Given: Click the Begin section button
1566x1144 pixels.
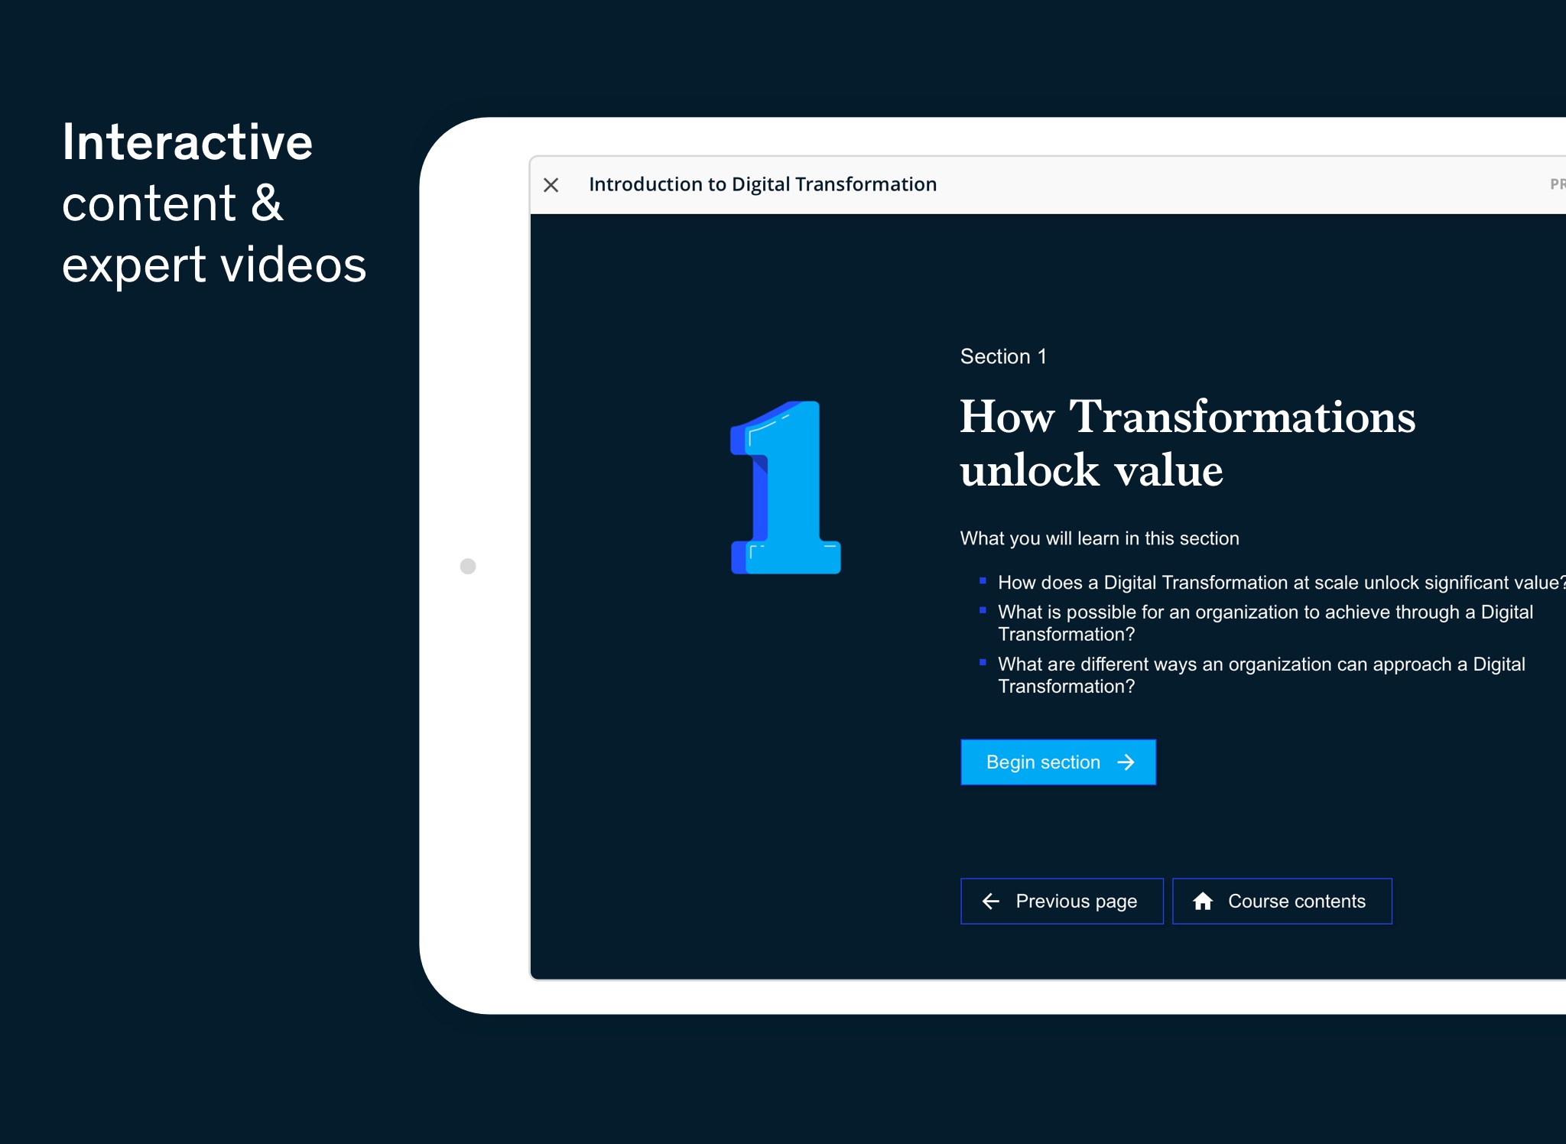Looking at the screenshot, I should tap(1058, 762).
